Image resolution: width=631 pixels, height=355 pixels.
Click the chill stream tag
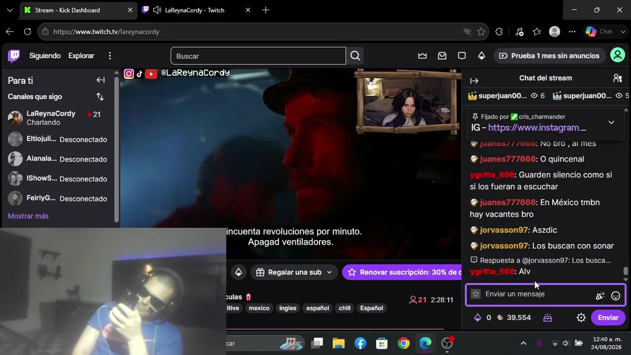(x=345, y=308)
